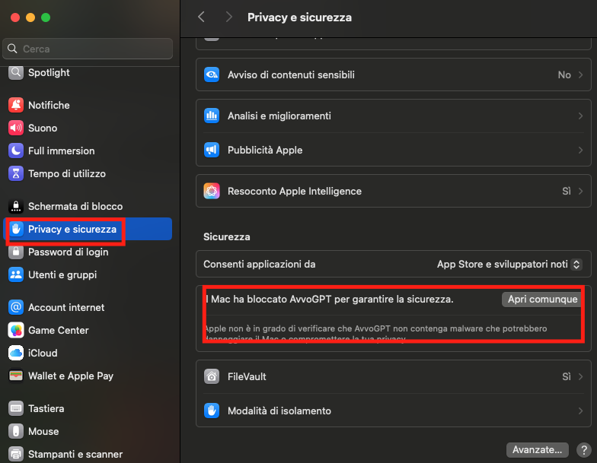597x463 pixels.
Task: Click the FileVault house icon
Action: click(212, 376)
